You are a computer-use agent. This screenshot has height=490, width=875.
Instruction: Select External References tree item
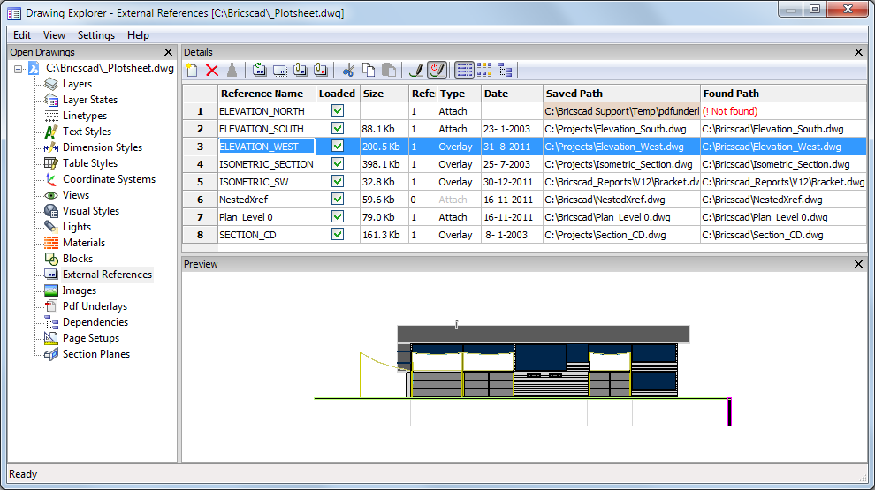[107, 275]
